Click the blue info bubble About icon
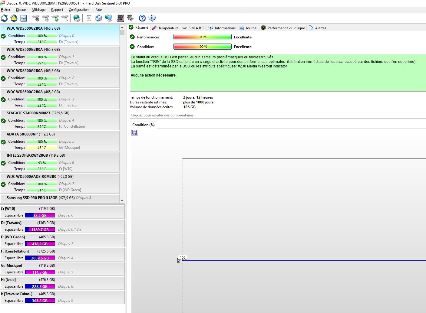426x313 pixels. click(152, 18)
